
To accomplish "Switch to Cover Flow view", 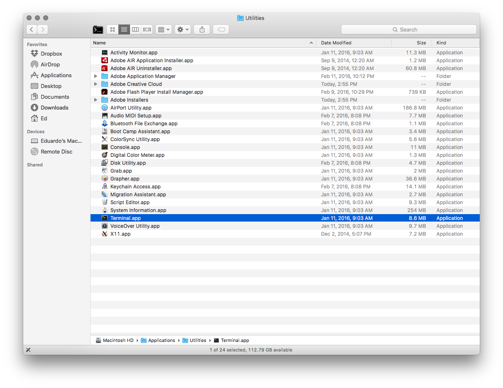I will [147, 29].
